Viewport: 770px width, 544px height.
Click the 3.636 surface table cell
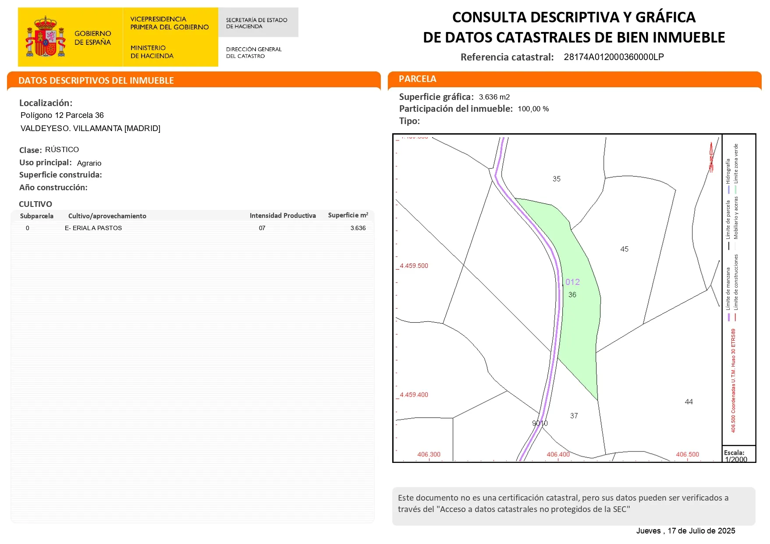(358, 228)
